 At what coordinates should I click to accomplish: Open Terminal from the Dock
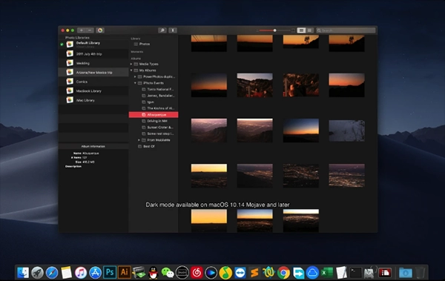coord(355,273)
